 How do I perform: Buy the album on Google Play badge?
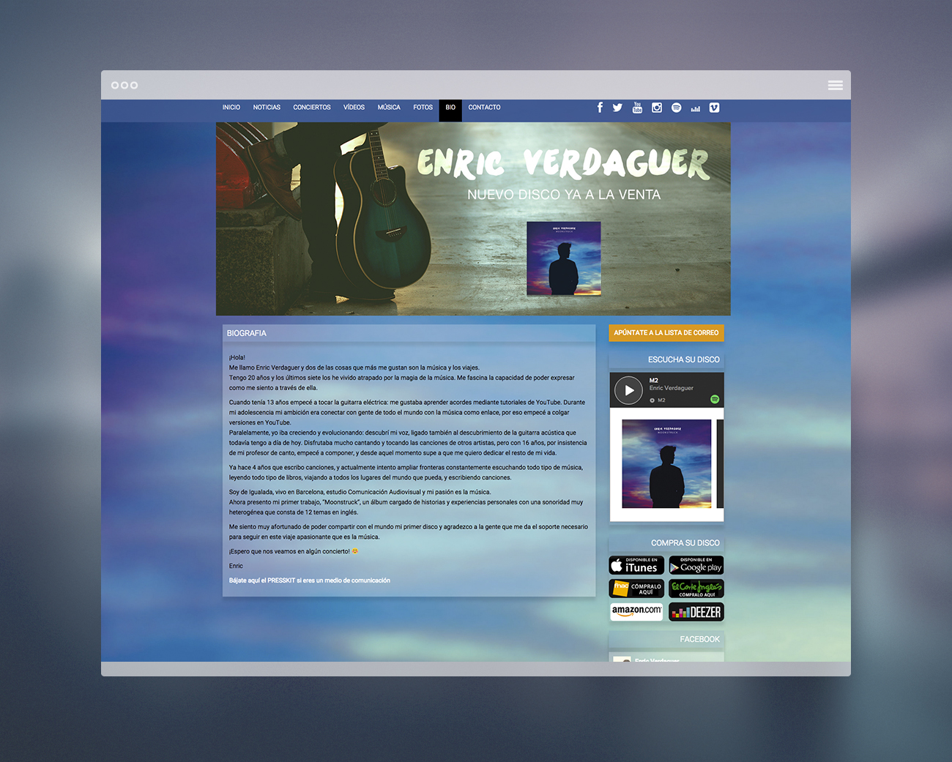(x=696, y=565)
